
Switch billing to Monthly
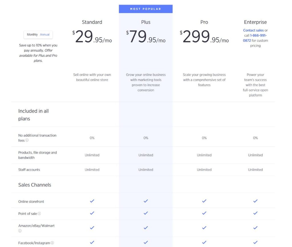[x=32, y=34]
